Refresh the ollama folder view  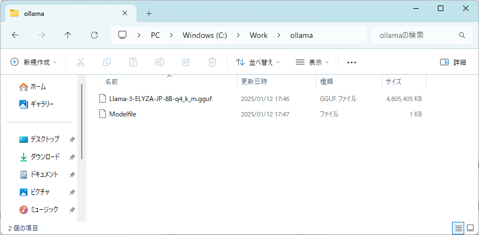click(94, 35)
